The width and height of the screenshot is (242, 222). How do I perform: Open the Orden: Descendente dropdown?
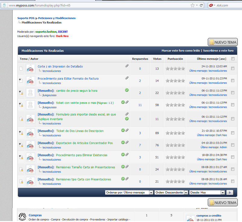coord(171,192)
